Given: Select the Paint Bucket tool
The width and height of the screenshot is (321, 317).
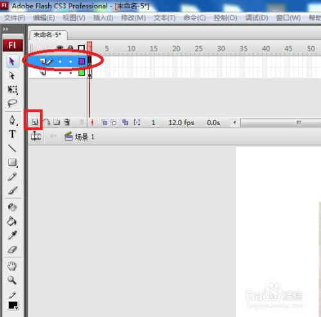Looking at the screenshot, I should pos(12,221).
